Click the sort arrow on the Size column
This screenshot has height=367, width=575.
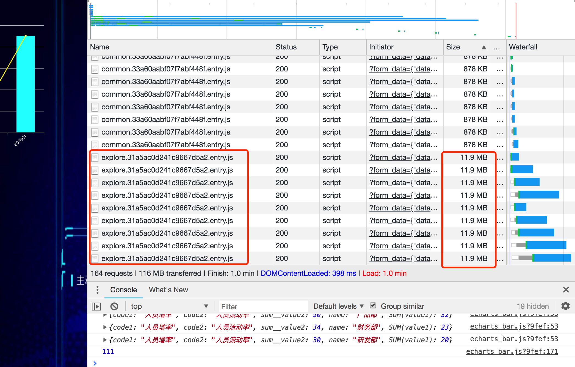(x=484, y=47)
